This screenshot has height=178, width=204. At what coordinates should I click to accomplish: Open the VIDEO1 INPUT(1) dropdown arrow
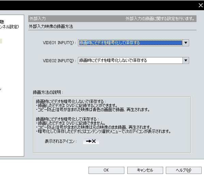[186, 43]
